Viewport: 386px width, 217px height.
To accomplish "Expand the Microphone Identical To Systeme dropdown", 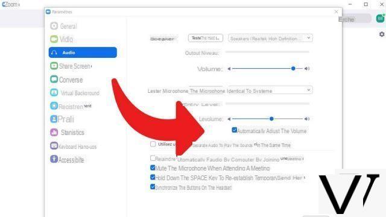I will pos(251,90).
